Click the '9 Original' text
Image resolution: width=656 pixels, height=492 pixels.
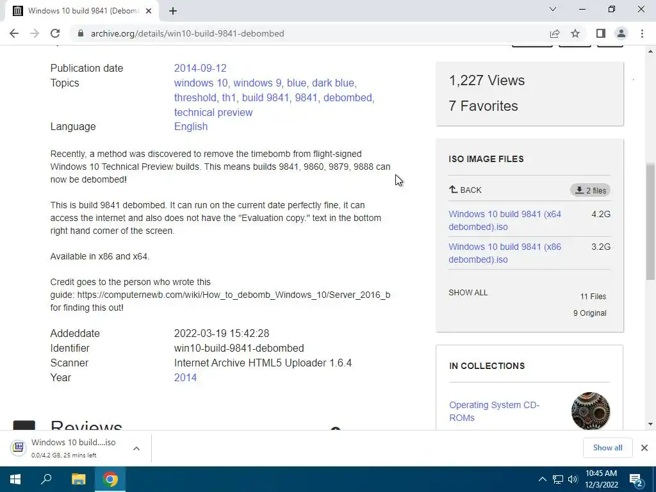tap(590, 313)
